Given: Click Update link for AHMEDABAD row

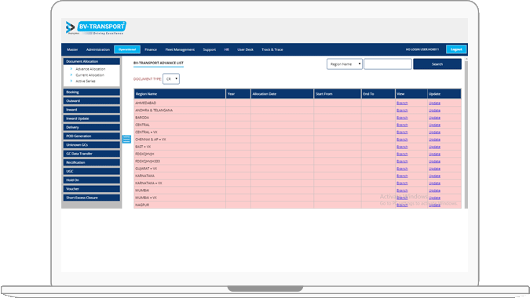Looking at the screenshot, I should [x=434, y=103].
